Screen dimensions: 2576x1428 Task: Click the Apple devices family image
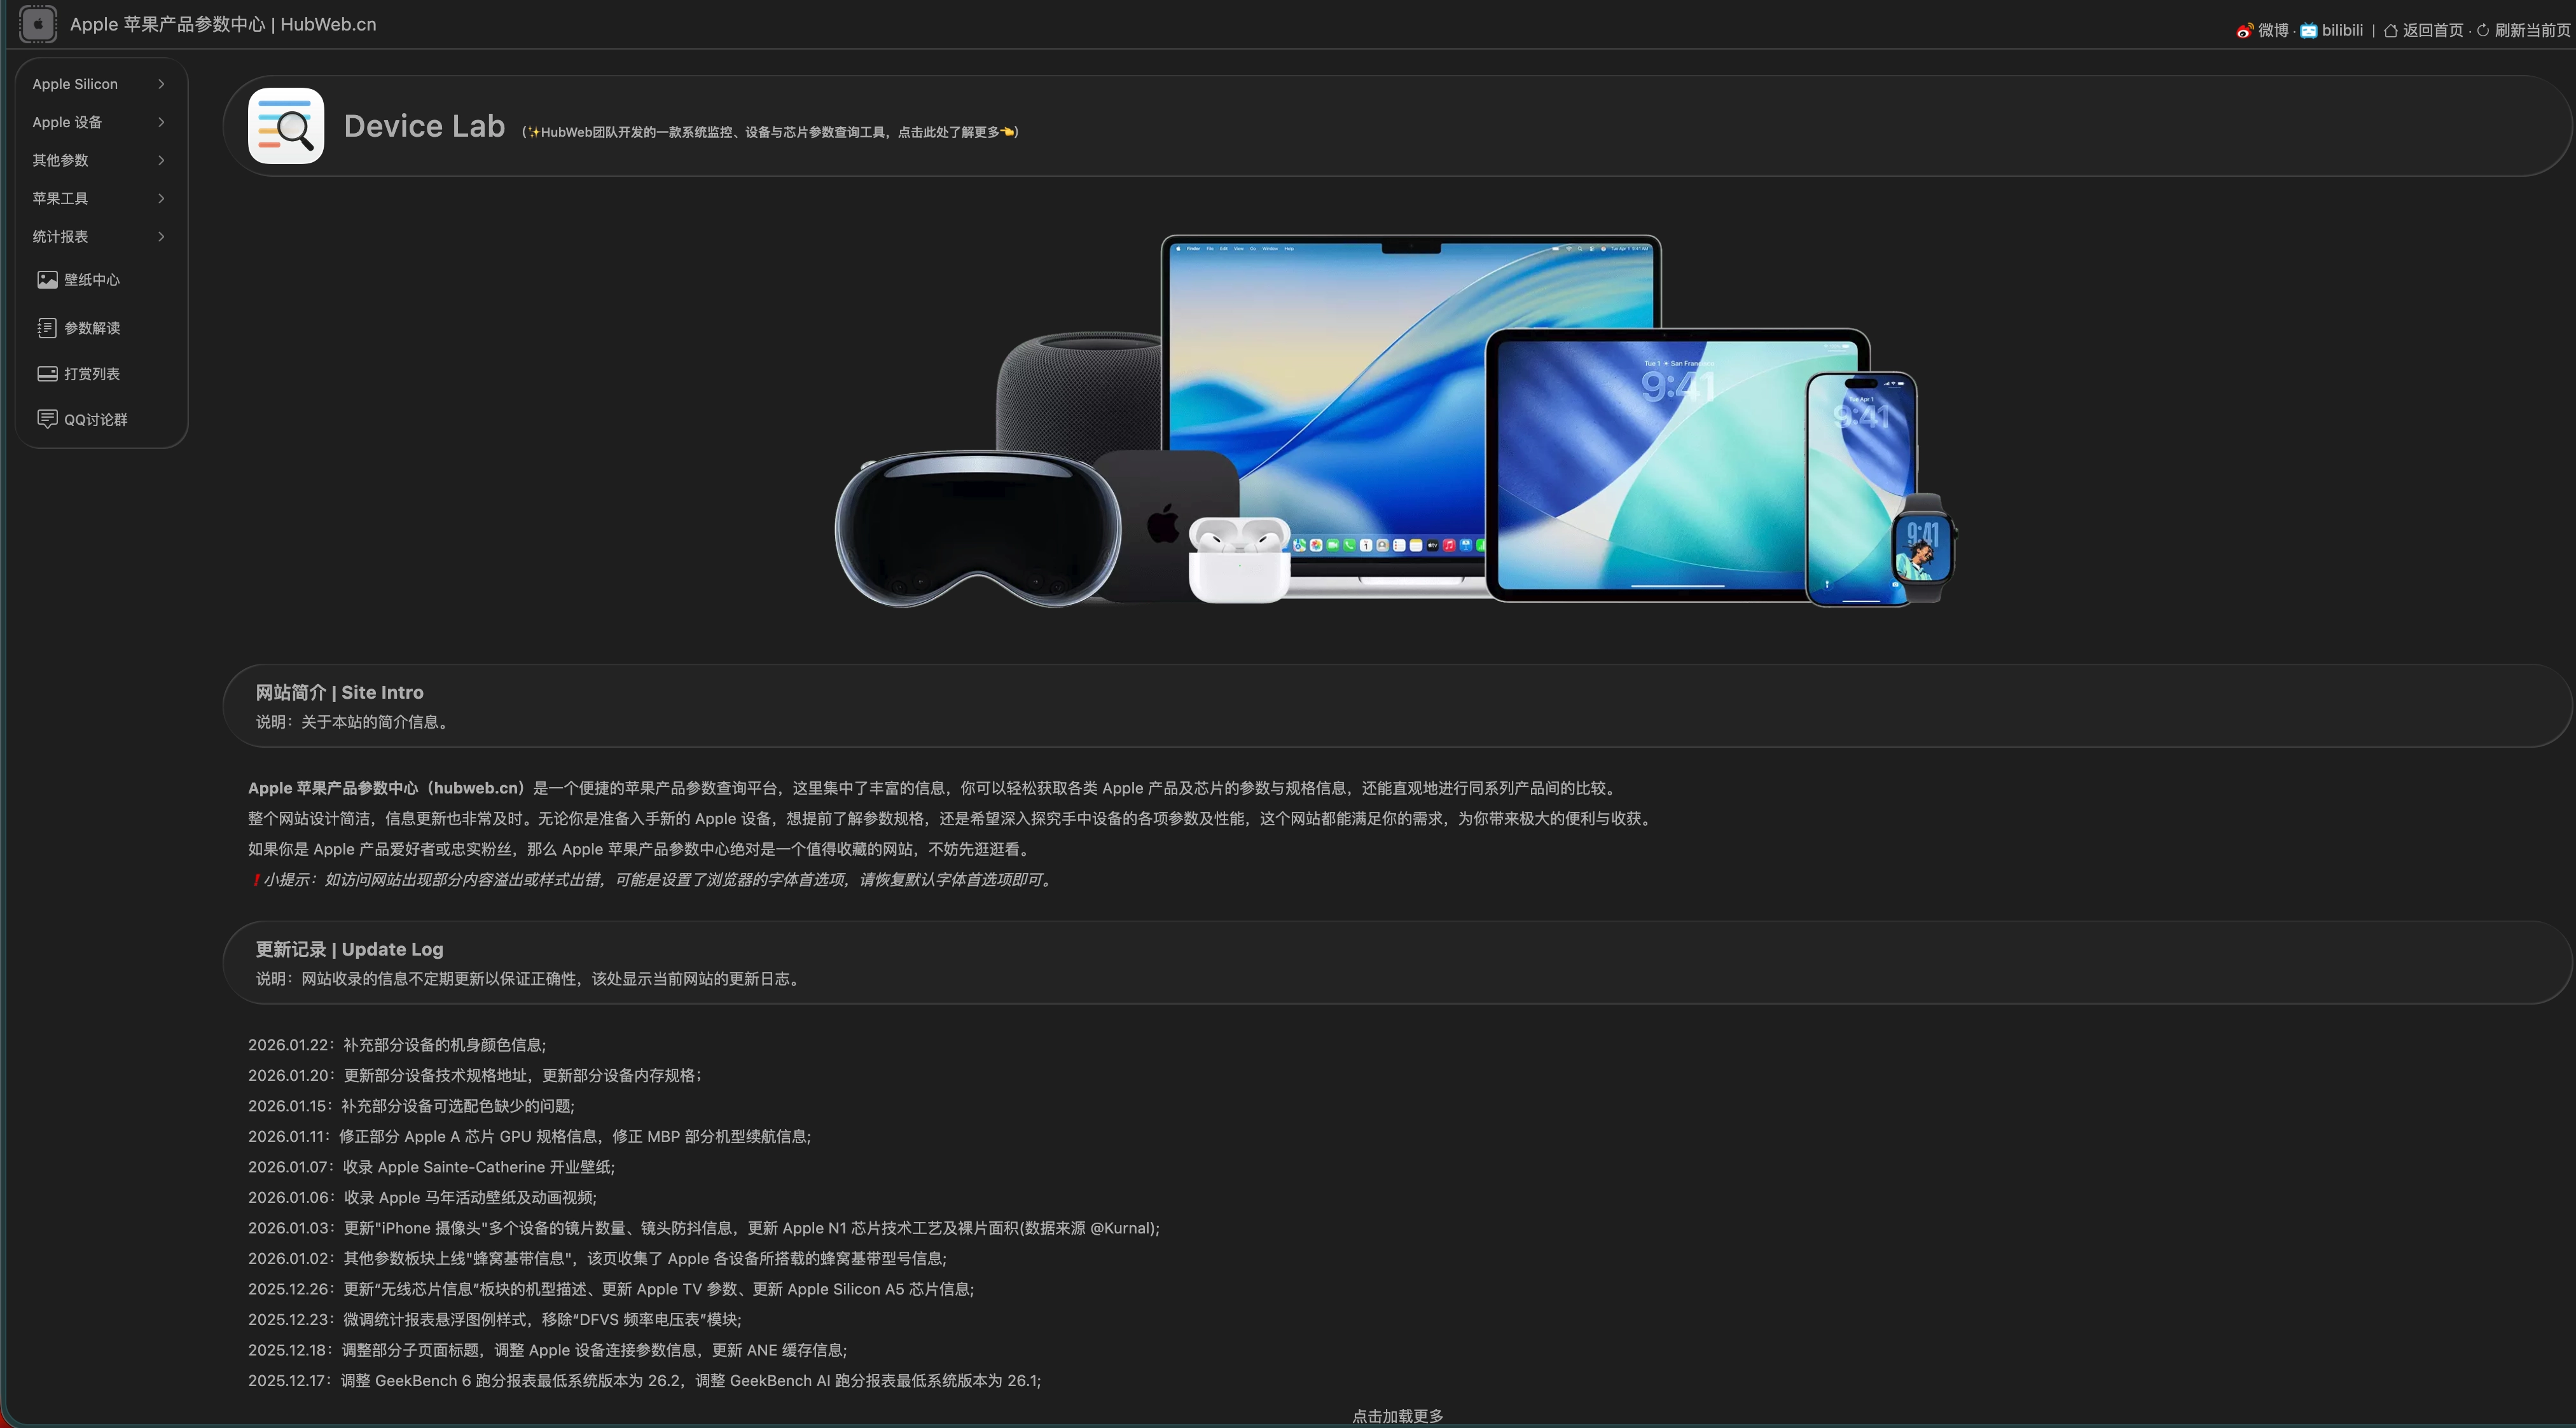point(1396,422)
